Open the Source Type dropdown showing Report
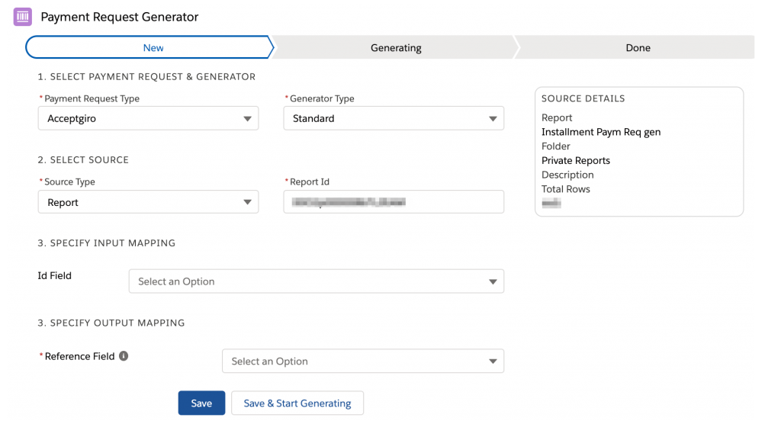Image resolution: width=781 pixels, height=437 pixels. (x=148, y=202)
